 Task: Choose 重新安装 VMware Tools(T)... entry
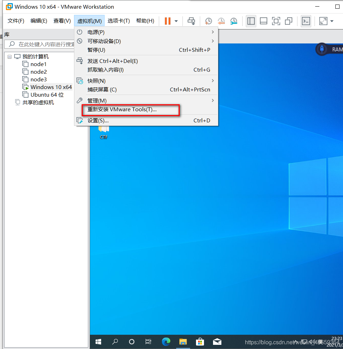tap(146, 109)
